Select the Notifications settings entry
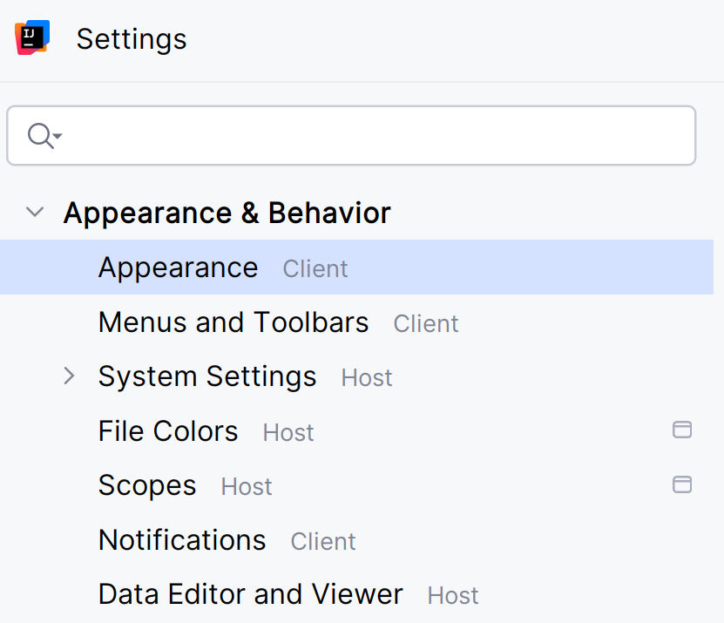 pyautogui.click(x=182, y=540)
